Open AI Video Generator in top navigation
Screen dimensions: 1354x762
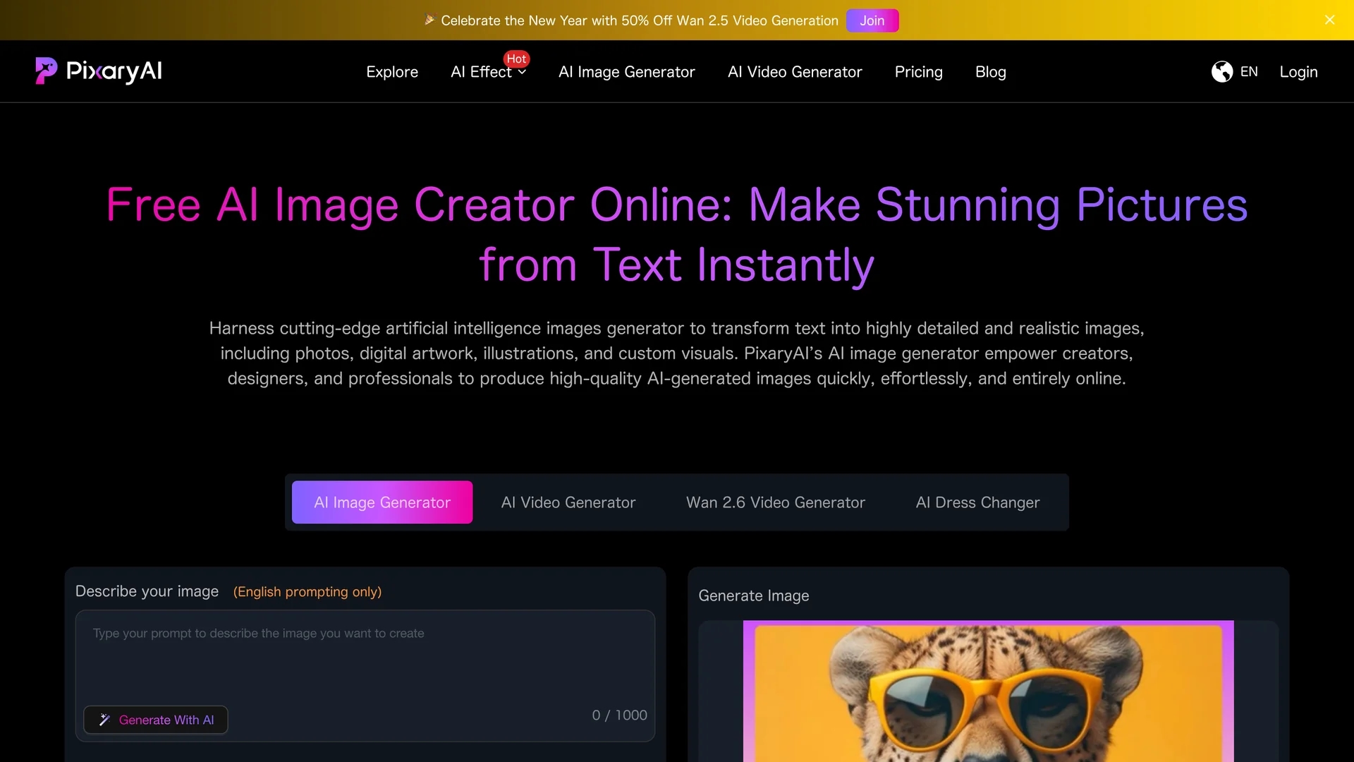(x=795, y=72)
